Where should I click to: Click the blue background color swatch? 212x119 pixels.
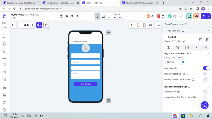click(x=183, y=62)
